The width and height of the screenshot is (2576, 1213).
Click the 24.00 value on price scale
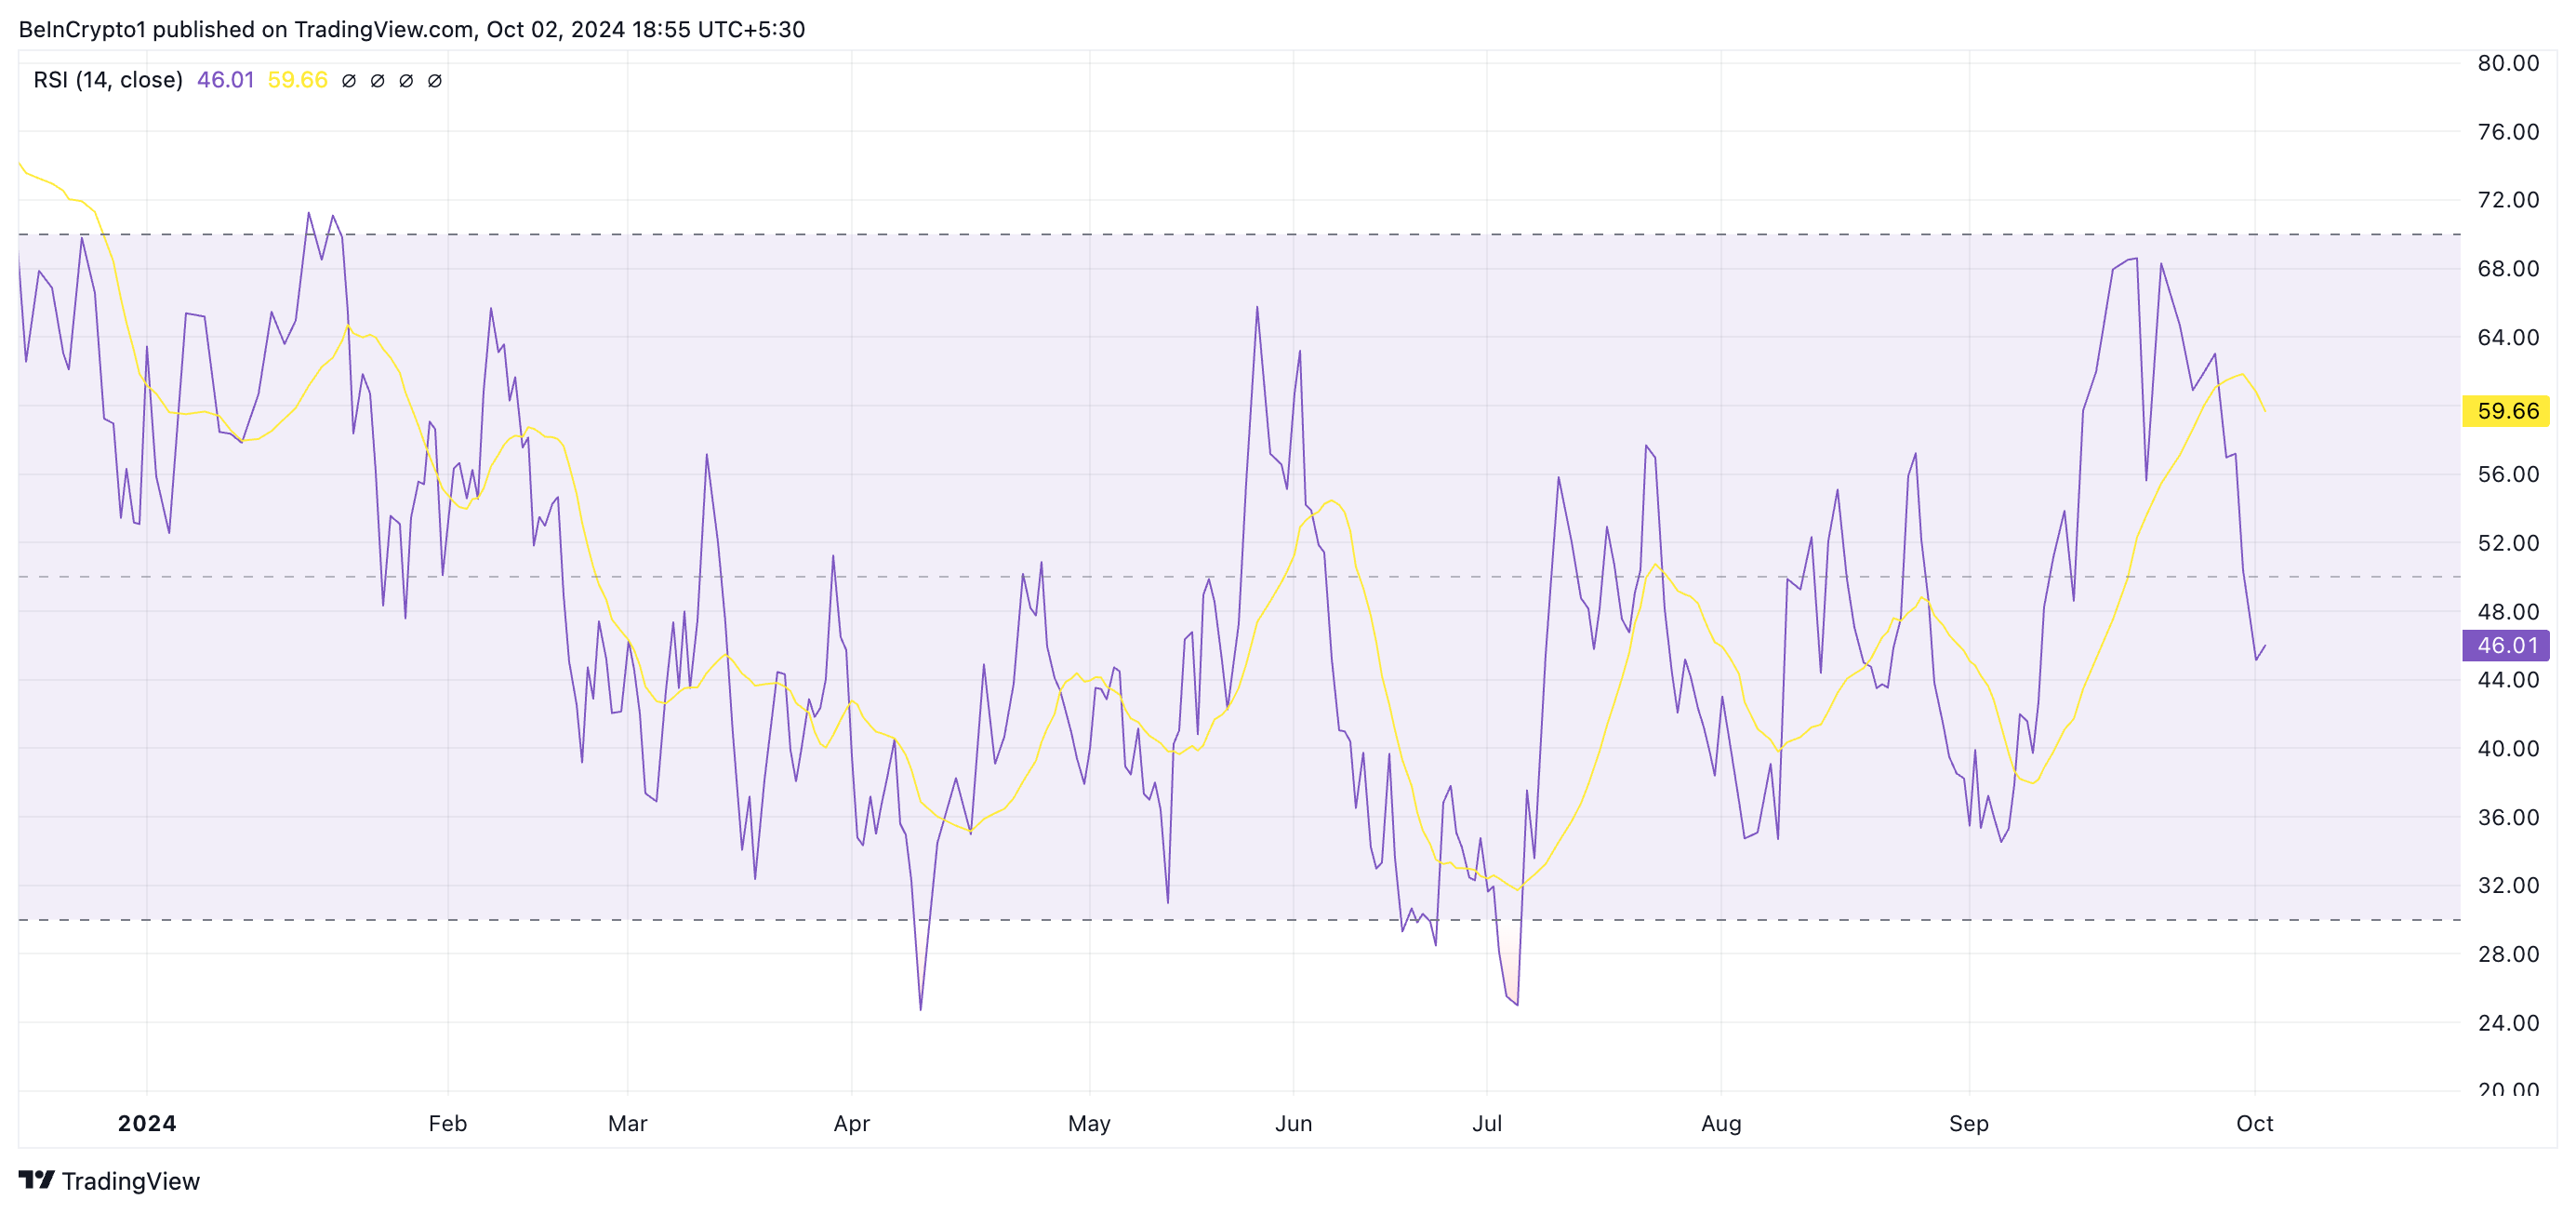tap(2507, 1022)
